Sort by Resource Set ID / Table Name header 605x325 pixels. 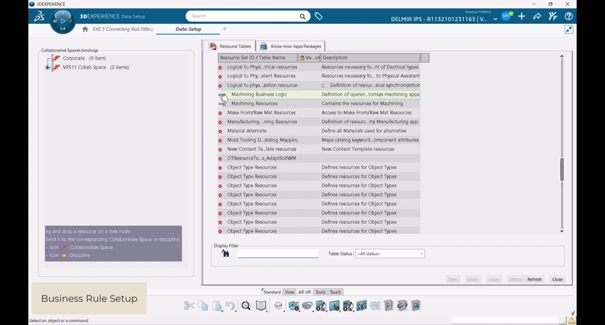tap(257, 58)
